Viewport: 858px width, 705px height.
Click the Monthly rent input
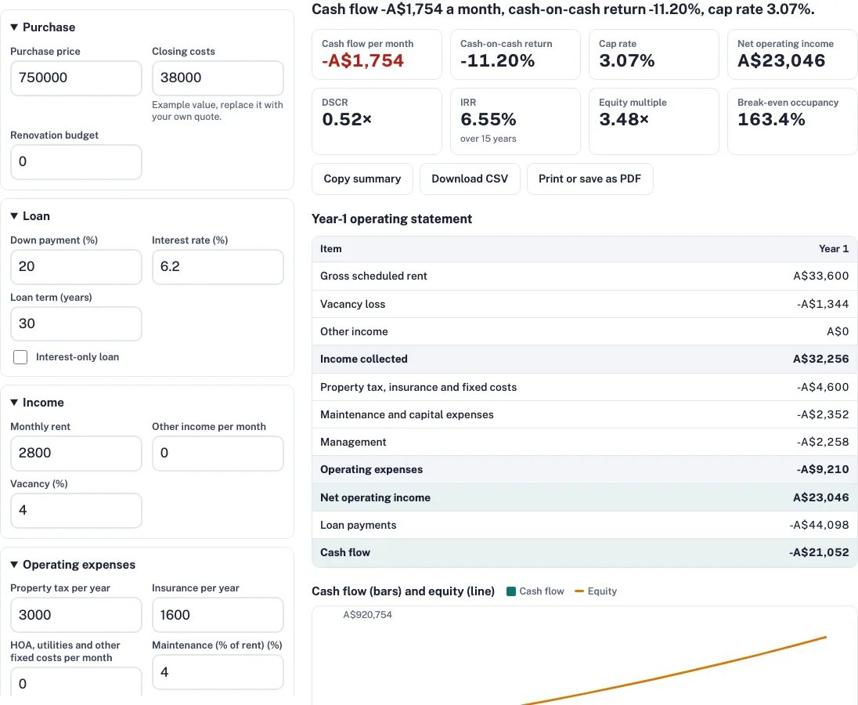(76, 454)
